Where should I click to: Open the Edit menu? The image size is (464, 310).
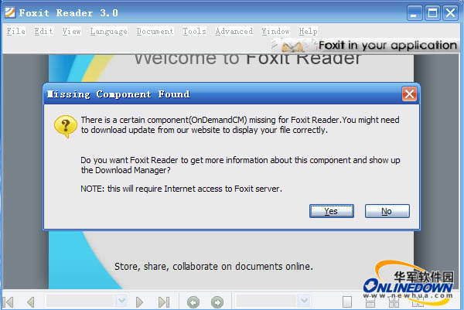(x=43, y=31)
